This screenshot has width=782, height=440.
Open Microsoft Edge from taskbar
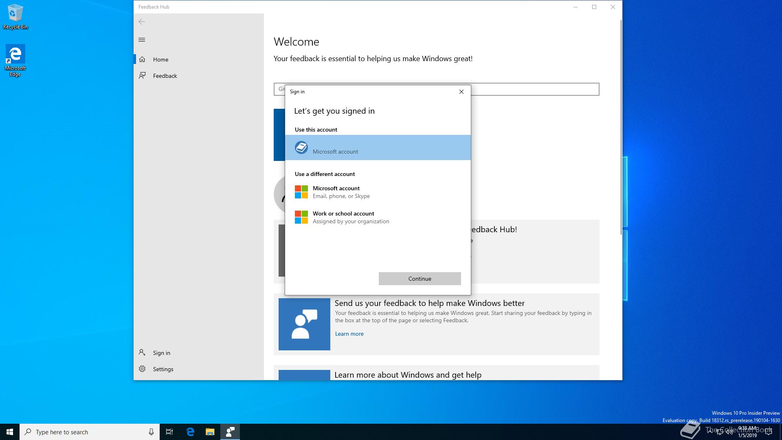190,432
